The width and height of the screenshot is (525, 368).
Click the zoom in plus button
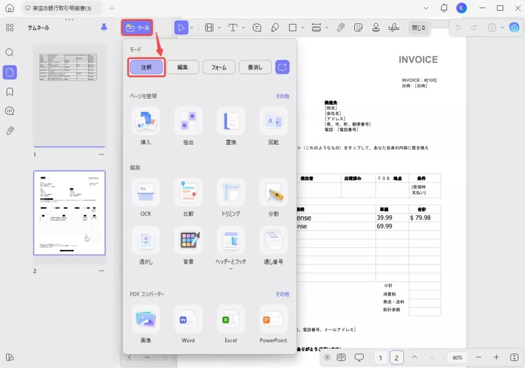tap(496, 357)
